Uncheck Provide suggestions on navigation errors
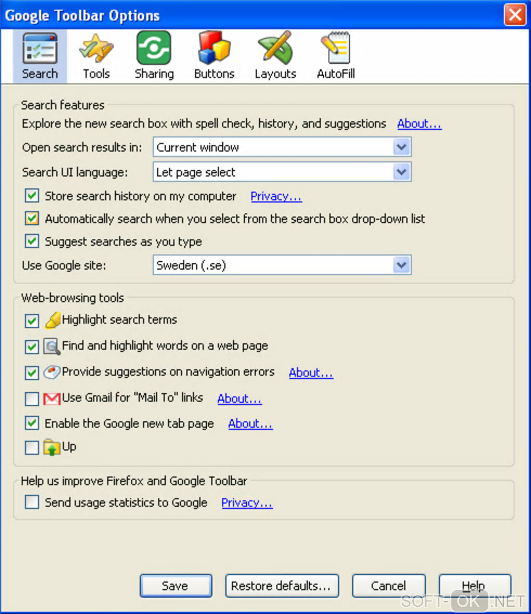The image size is (531, 614). tap(32, 373)
